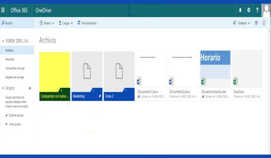This screenshot has width=271, height=158.
Task: Open Papelera de reciclaje
Action: point(14,77)
